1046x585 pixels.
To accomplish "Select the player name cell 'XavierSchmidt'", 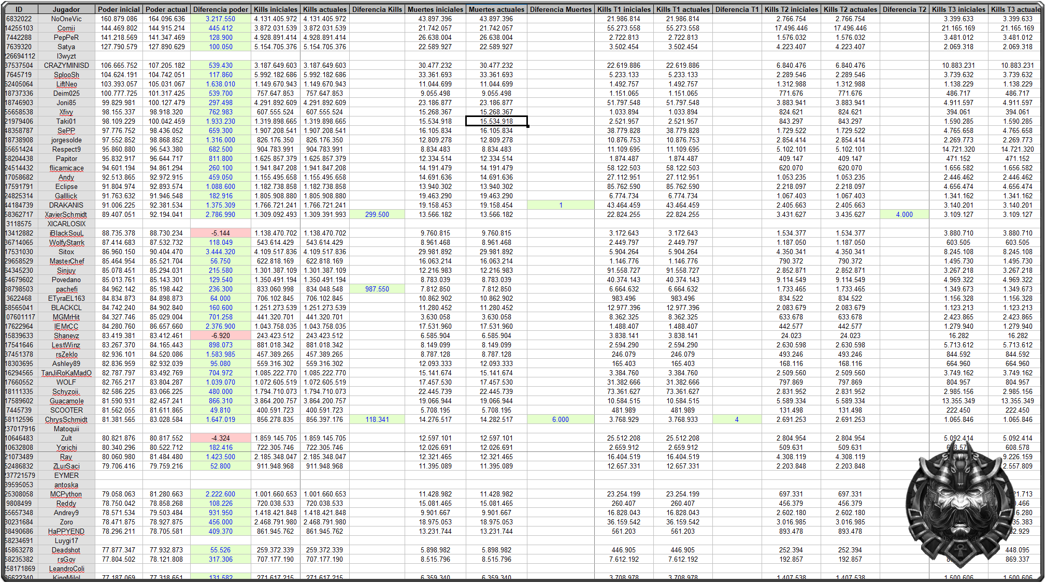I will coord(66,214).
